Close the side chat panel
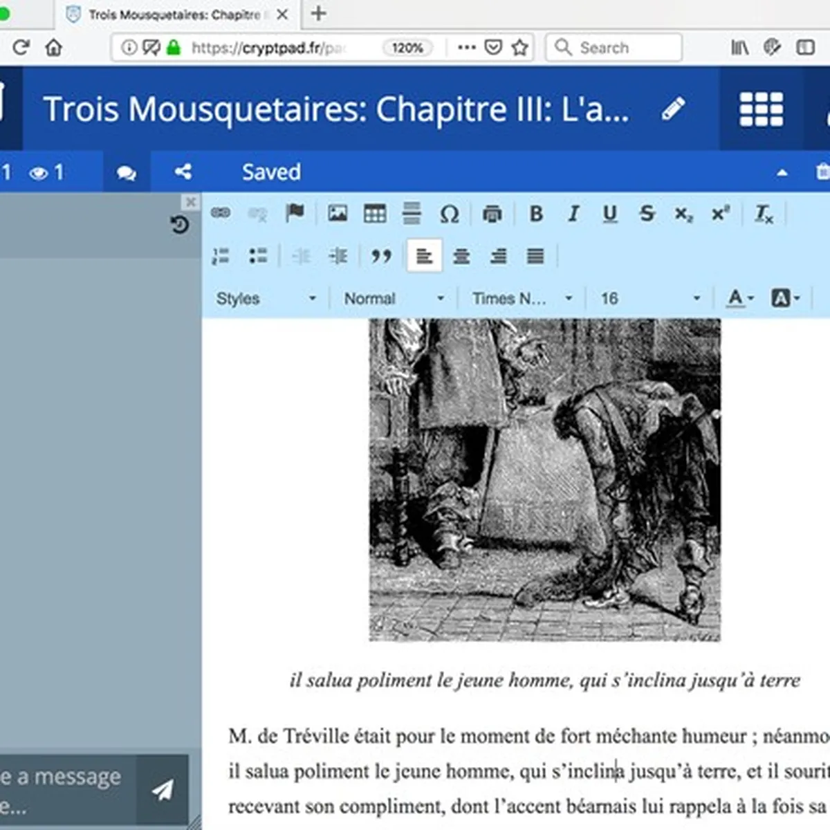Viewport: 830px width, 830px height. pyautogui.click(x=191, y=201)
